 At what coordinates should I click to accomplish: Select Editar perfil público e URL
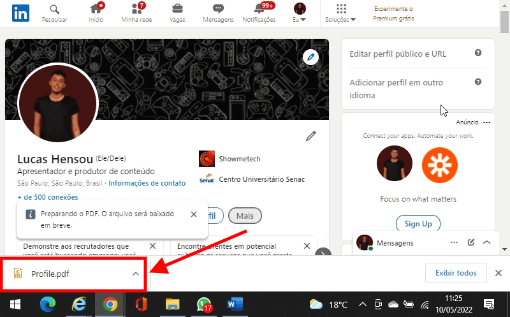pyautogui.click(x=398, y=54)
